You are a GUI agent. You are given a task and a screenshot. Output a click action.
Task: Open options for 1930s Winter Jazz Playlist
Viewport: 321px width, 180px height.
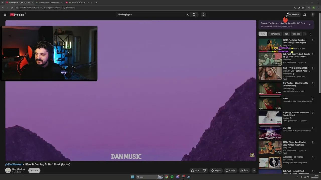tap(313, 142)
